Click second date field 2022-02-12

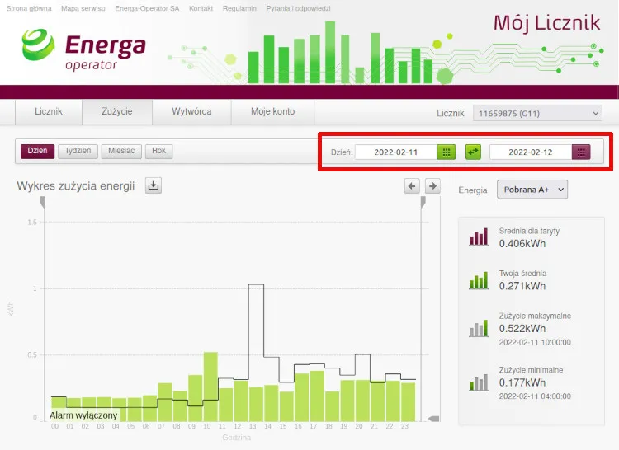[531, 152]
